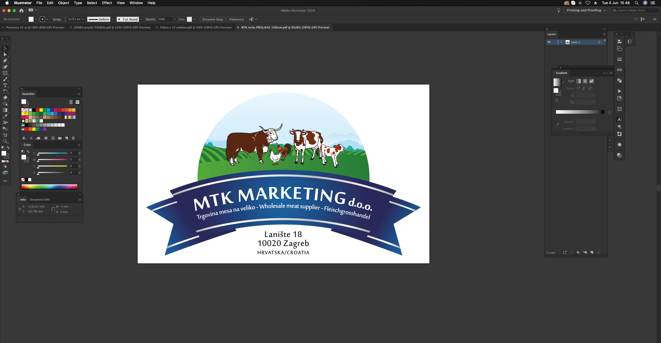The width and height of the screenshot is (661, 343).
Task: Open the Effect menu
Action: coord(107,3)
